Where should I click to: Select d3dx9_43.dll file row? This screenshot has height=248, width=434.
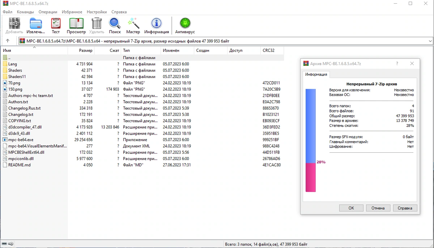142,133
